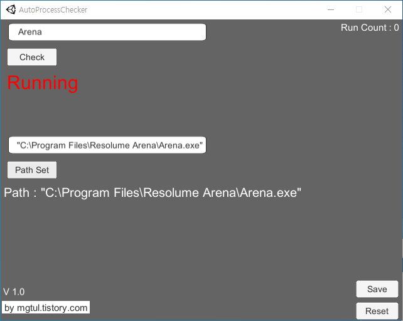Minimize the AutoProcessChecker window
Screen dimensions: 403x321
[x=331, y=10]
